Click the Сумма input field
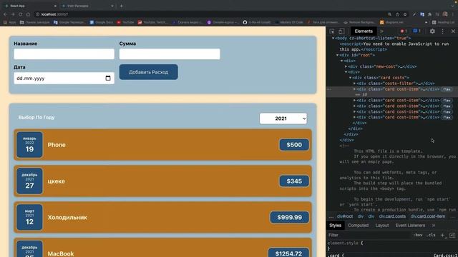This screenshot has height=257, width=458. 170,54
